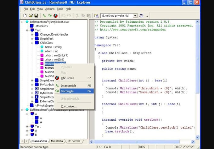Screen dimensions: 214x149
Task: Choose Customize... in the context menu
Action: click(x=75, y=106)
